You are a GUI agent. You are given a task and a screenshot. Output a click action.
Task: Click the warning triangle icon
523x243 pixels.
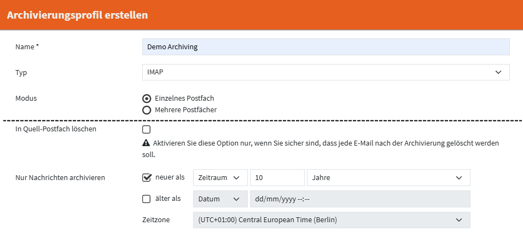point(146,143)
